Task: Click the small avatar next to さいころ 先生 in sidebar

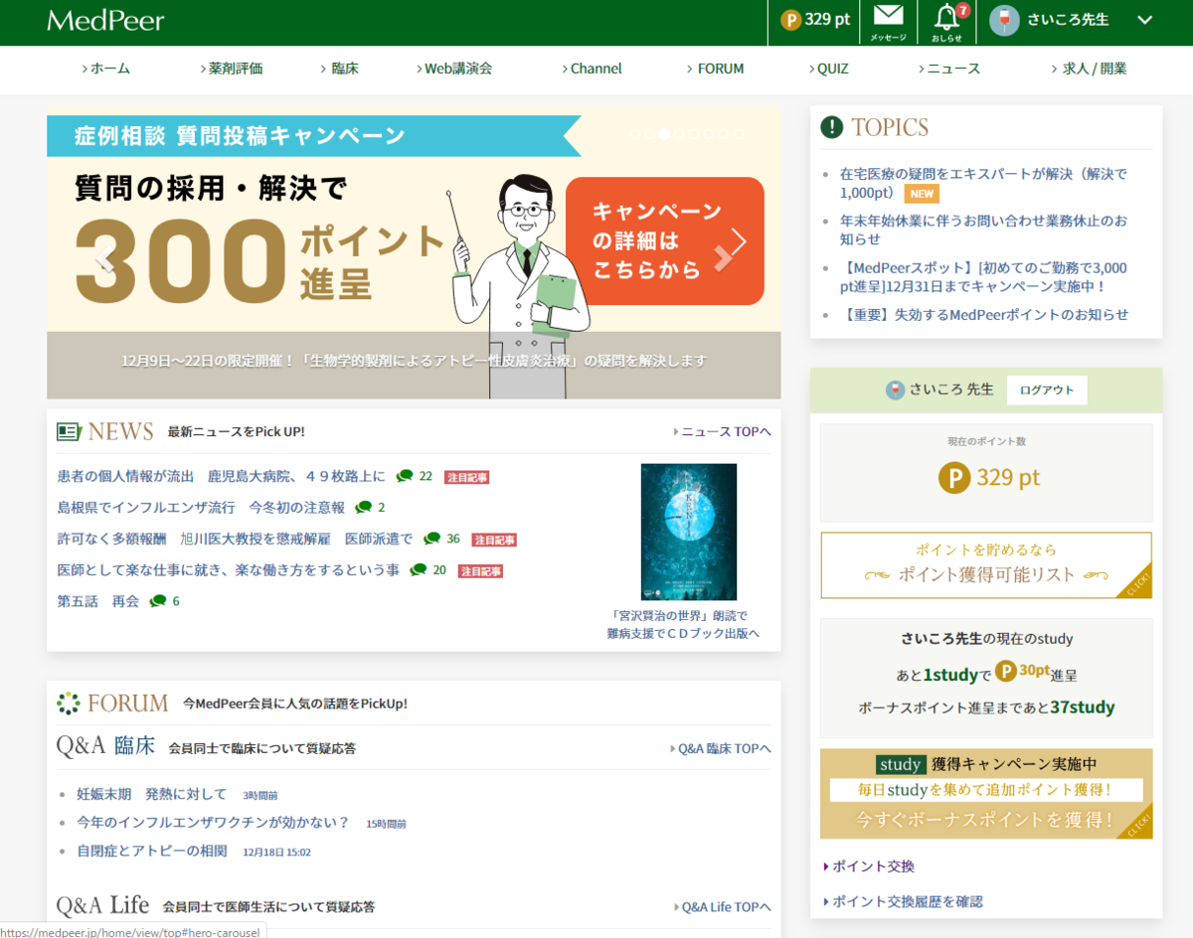Action: tap(896, 390)
